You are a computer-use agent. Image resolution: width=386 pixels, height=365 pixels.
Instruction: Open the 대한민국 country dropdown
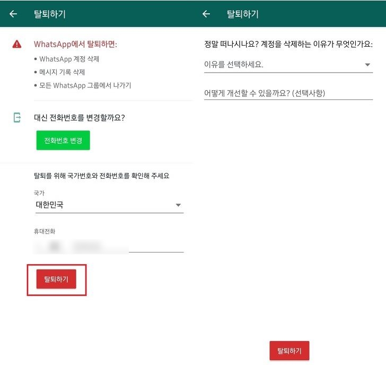(x=109, y=205)
